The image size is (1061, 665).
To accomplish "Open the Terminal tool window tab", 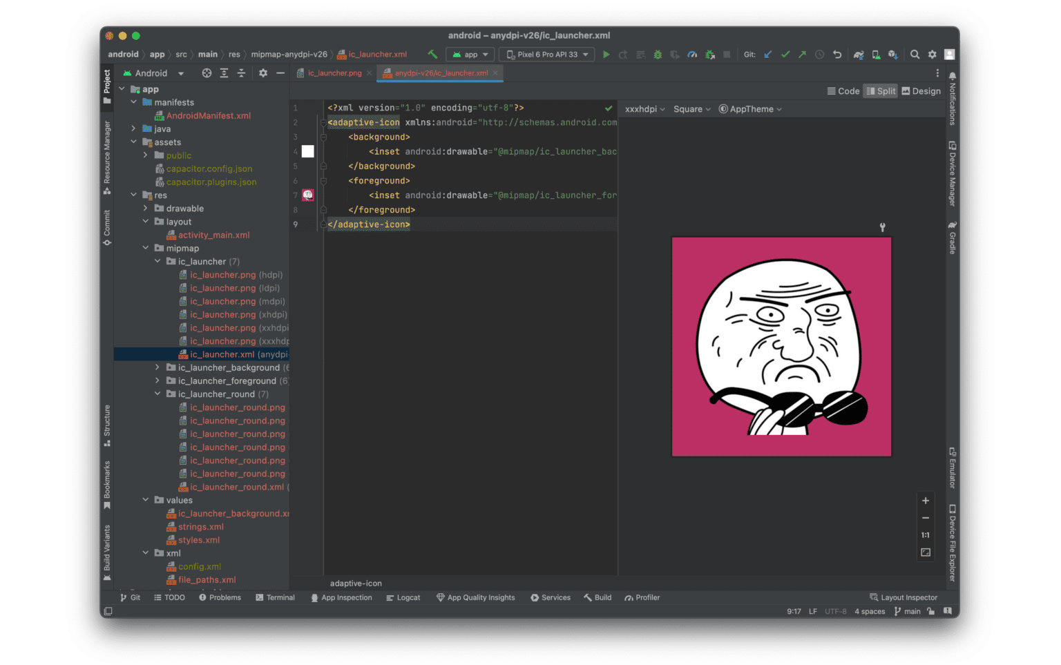I will pyautogui.click(x=275, y=598).
